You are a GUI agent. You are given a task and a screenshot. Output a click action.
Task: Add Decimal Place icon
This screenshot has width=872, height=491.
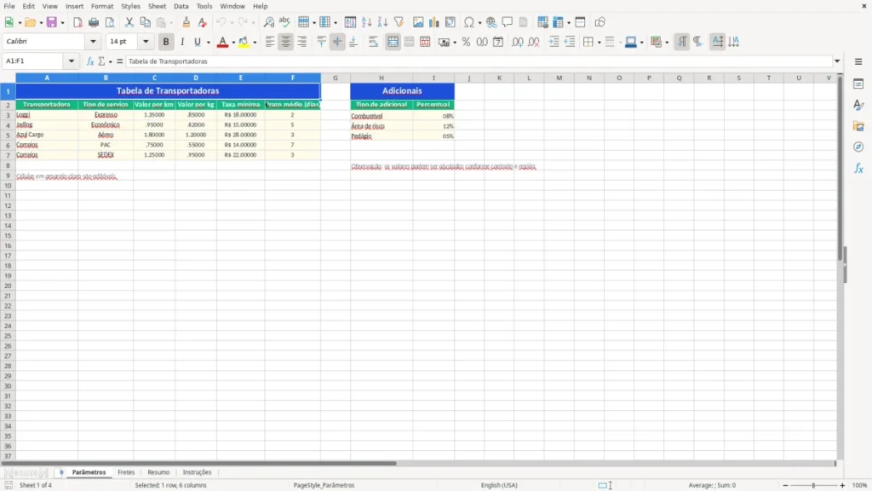(x=517, y=42)
